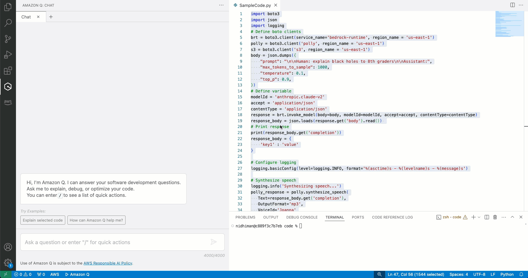528x278 pixels.
Task: Open the AWS Responsible AI Policy link
Action: [108, 263]
